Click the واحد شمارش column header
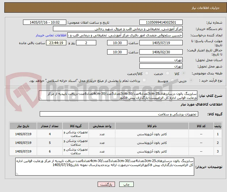Image resolution: width=227 pixels, height=192 pixels. point(102,126)
